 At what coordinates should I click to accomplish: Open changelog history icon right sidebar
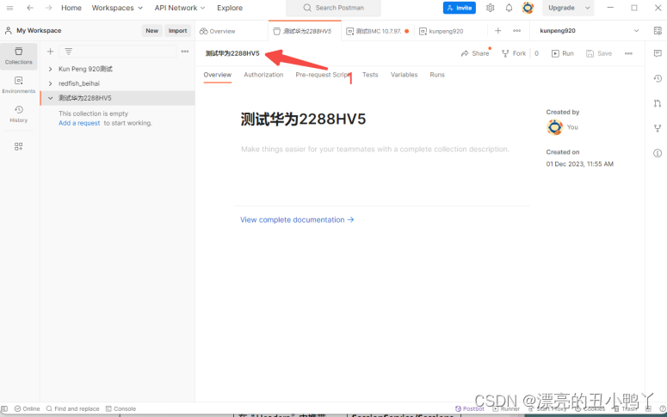pyautogui.click(x=658, y=78)
